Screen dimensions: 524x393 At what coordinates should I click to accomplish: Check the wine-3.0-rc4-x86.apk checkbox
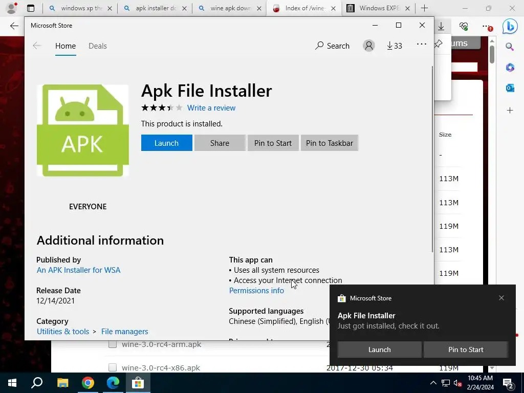click(113, 367)
